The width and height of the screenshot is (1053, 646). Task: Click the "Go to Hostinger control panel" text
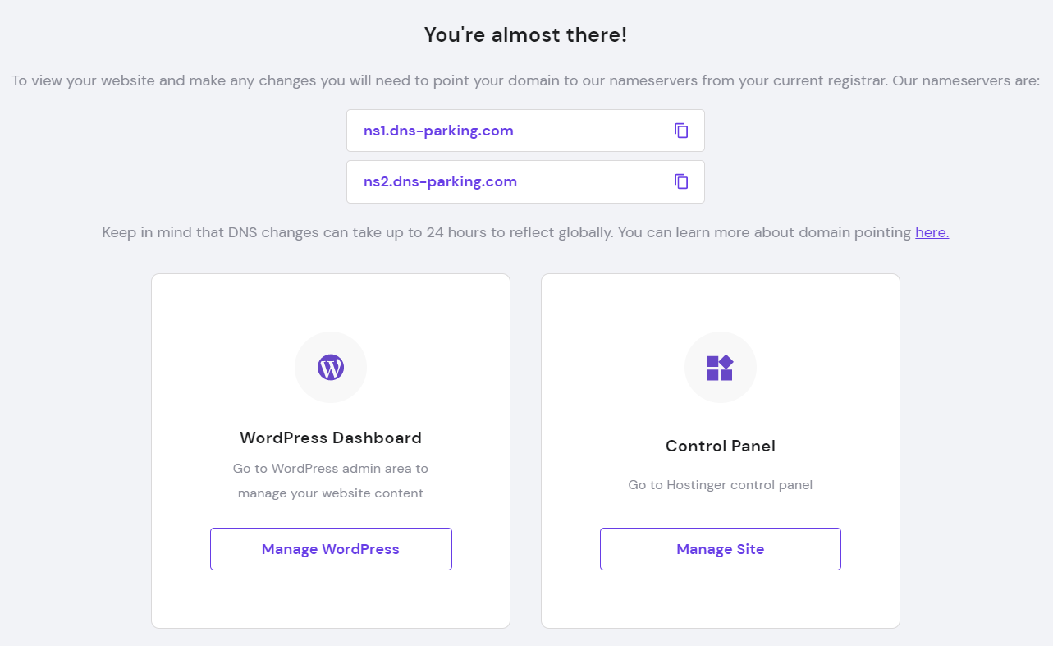point(721,485)
